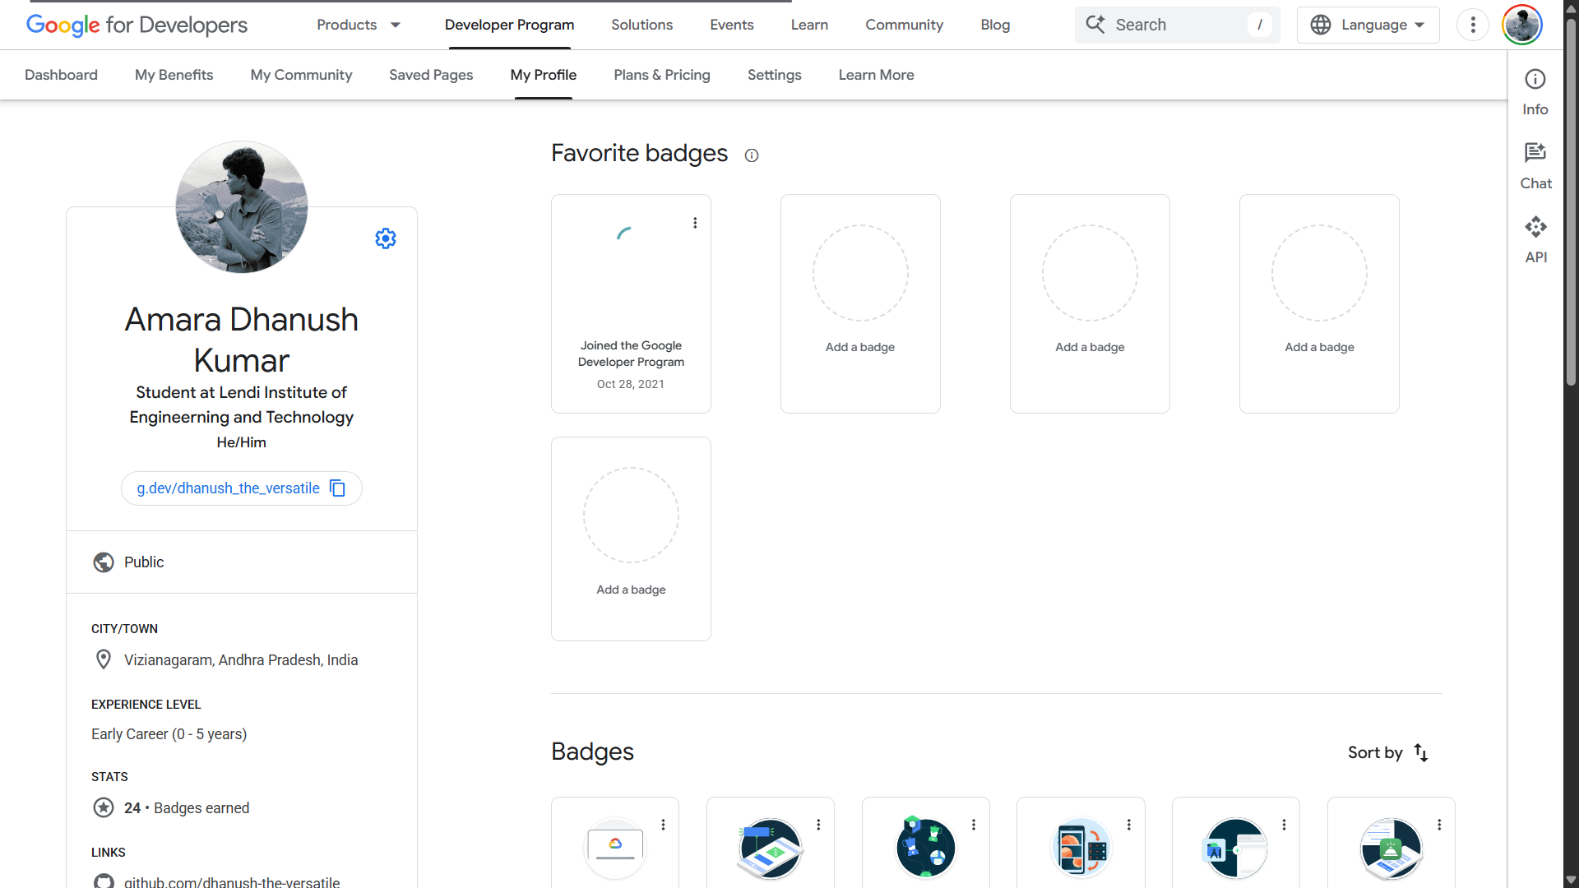Screen dimensions: 1579x888
Task: Click the location pin icon
Action: (x=104, y=659)
